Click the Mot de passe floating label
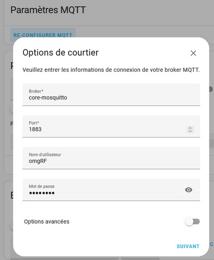Viewport: 214px width, 260px height. click(42, 186)
